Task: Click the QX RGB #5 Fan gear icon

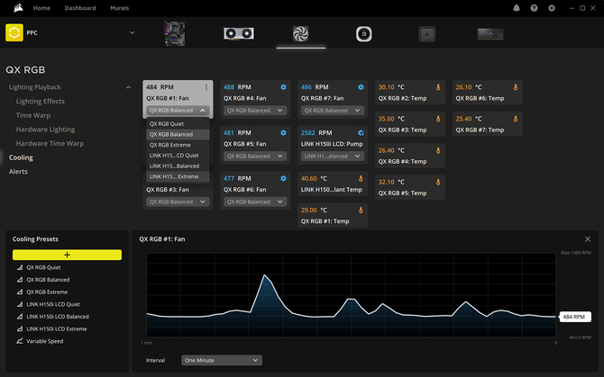Action: 283,133
